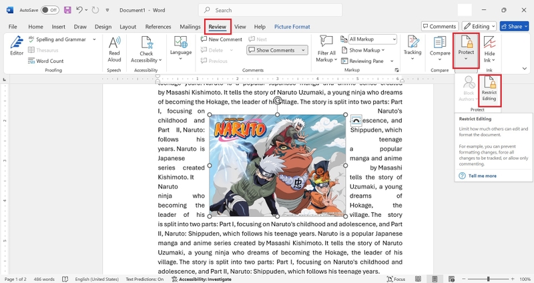Open the Layout tab

[x=127, y=27]
